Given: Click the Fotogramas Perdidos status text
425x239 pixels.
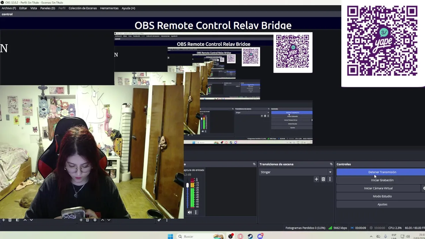Looking at the screenshot, I should tap(305, 228).
